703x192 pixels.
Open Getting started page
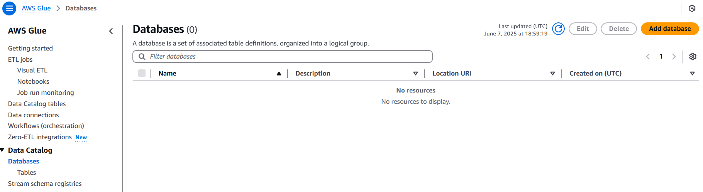[x=30, y=48]
